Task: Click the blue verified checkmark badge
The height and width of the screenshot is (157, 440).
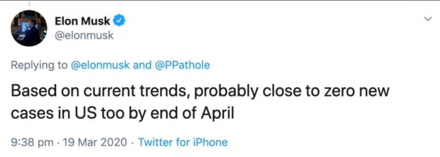Action: pos(119,21)
